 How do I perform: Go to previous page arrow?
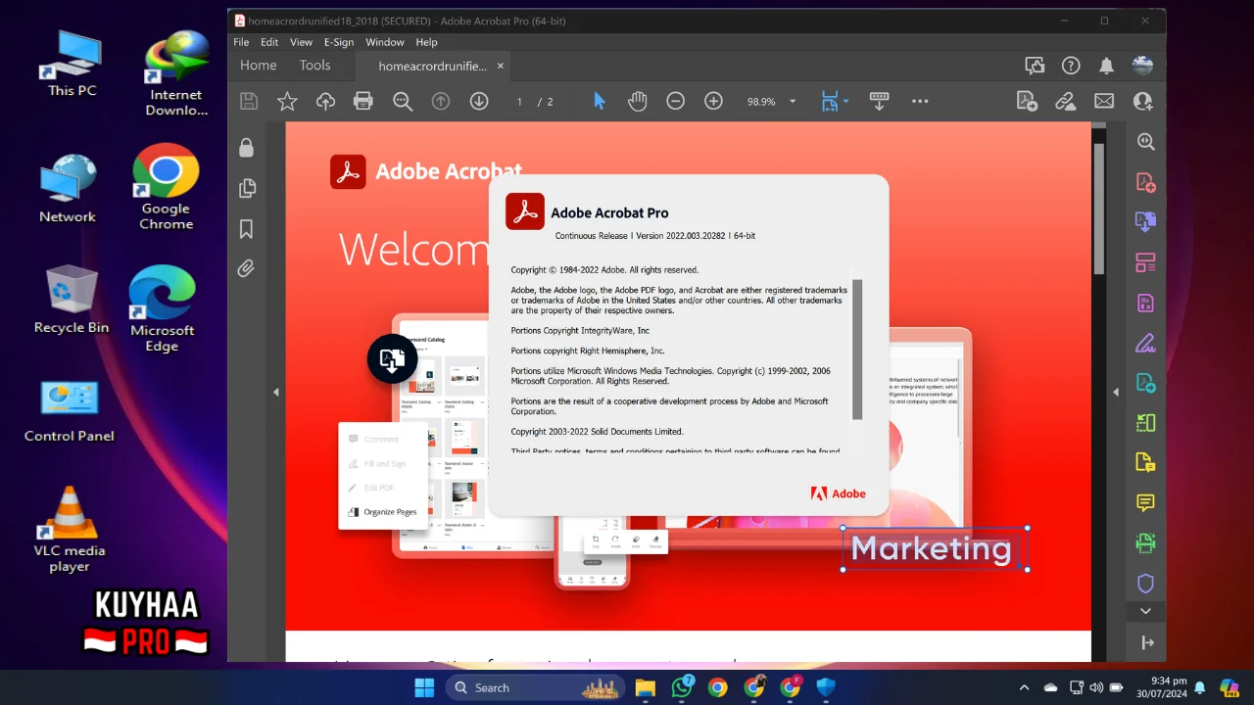(x=441, y=101)
